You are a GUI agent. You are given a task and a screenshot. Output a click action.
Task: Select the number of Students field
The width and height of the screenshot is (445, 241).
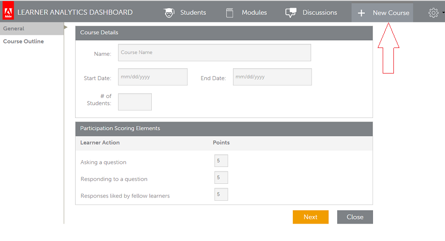click(x=135, y=102)
